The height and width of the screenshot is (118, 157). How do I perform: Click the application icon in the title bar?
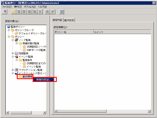coord(3,3)
